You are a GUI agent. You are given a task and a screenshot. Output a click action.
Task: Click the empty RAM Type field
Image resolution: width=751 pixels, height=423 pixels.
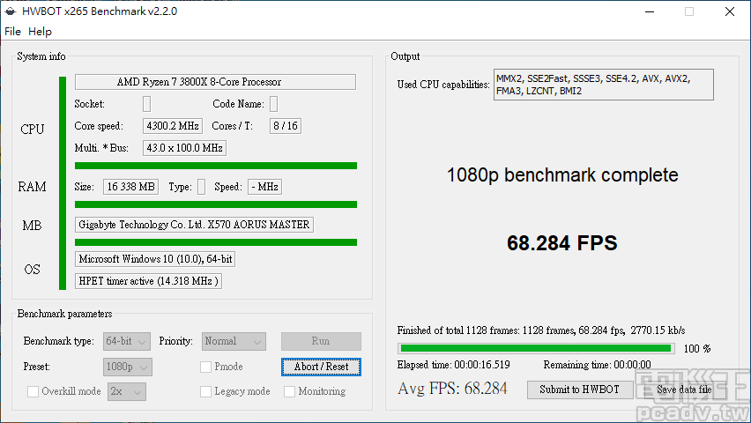click(201, 187)
